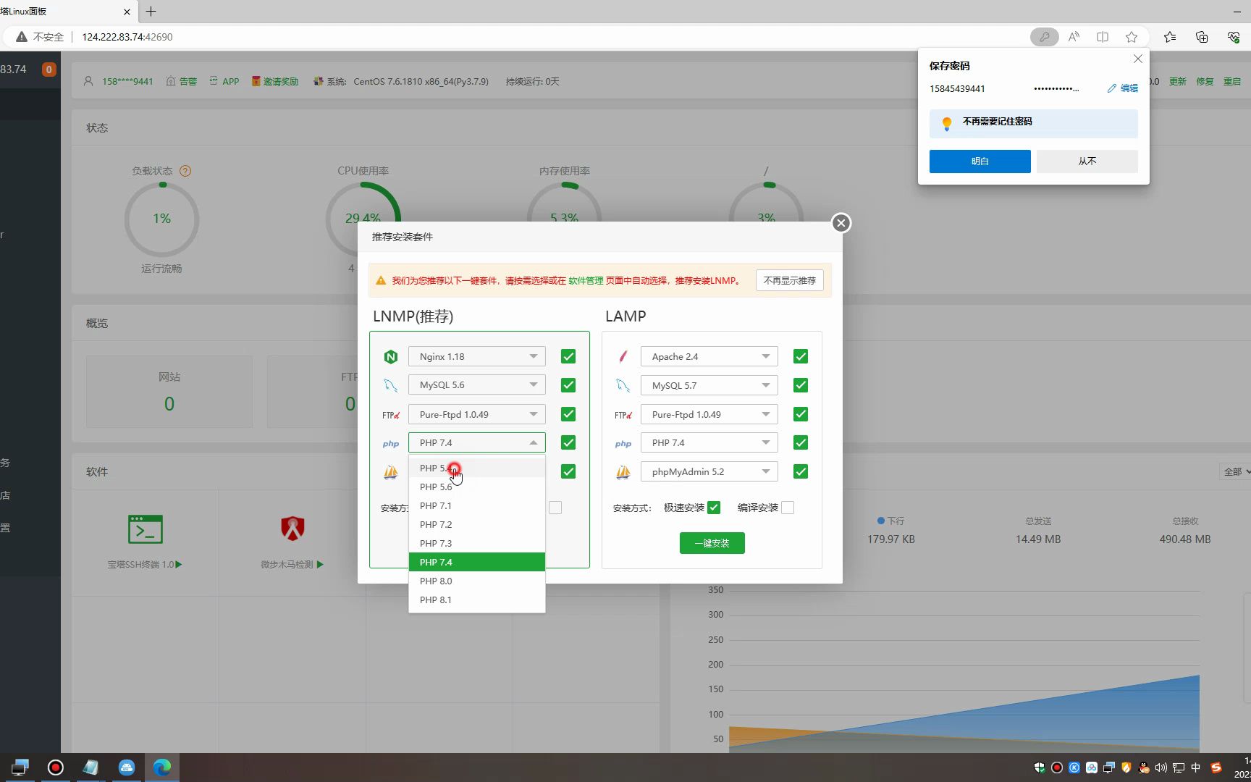Click the CPU使用率 gauge
Image resolution: width=1251 pixels, height=782 pixels.
click(363, 218)
